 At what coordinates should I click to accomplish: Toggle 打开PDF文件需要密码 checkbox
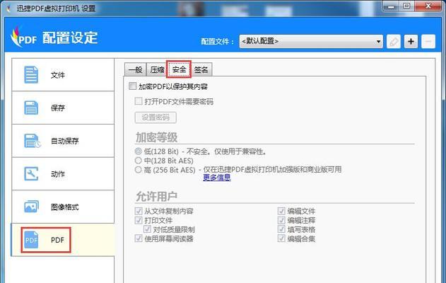click(x=139, y=101)
